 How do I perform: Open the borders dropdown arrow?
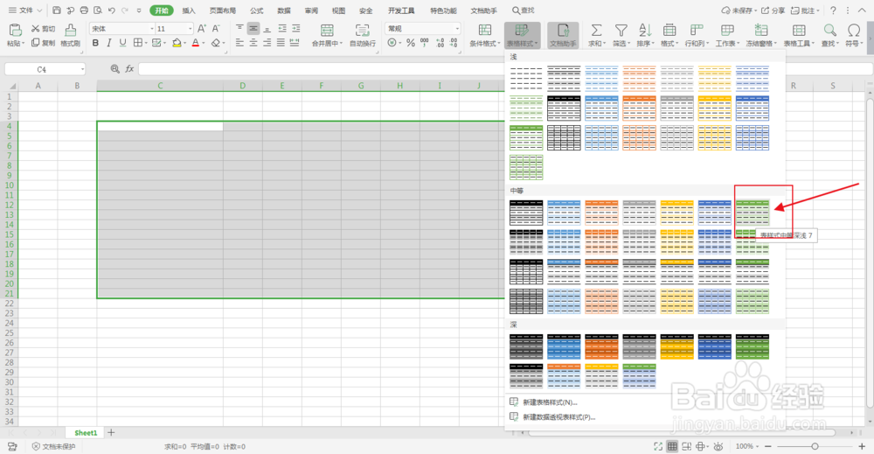[146, 44]
